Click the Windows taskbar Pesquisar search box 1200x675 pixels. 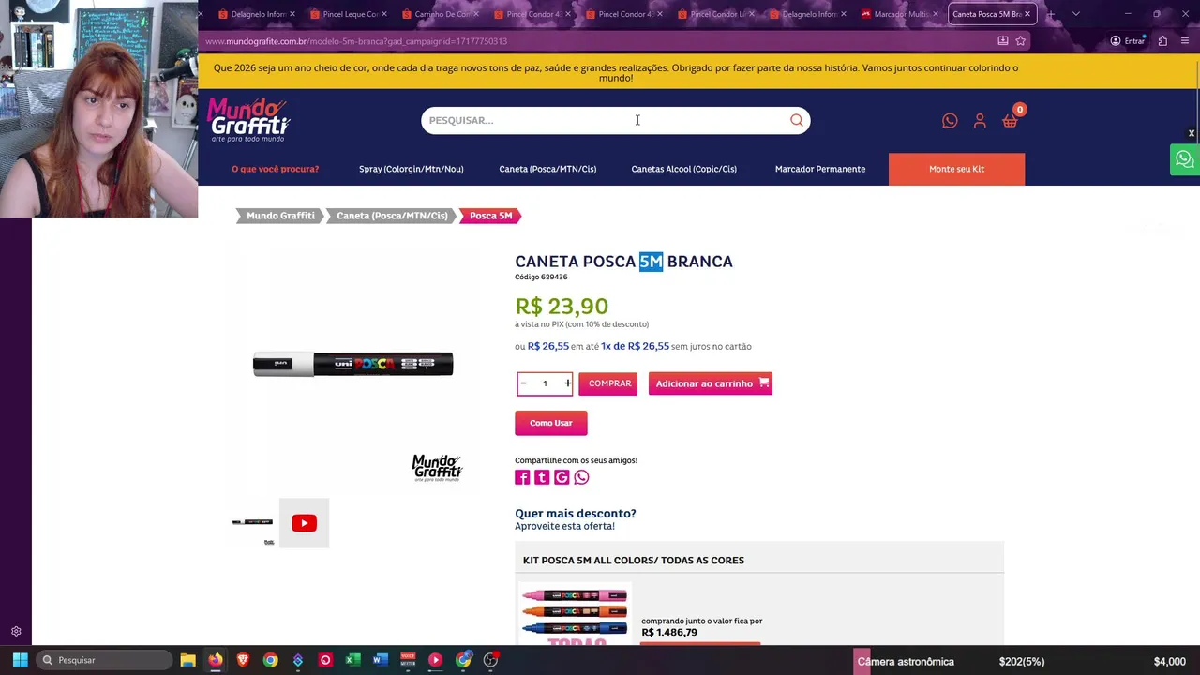103,660
